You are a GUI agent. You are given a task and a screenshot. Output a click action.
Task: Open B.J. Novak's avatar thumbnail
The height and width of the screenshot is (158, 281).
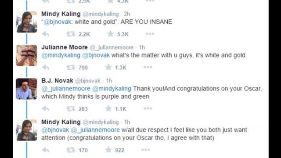coord(26,89)
